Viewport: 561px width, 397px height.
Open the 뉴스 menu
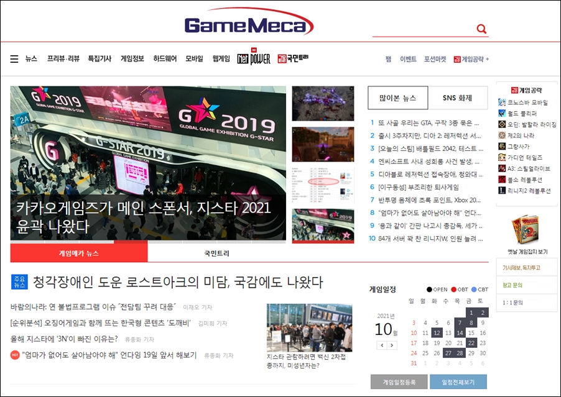pyautogui.click(x=31, y=58)
